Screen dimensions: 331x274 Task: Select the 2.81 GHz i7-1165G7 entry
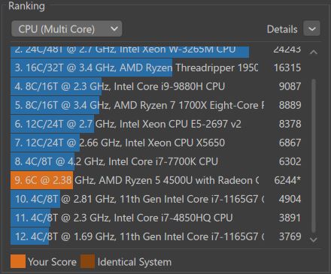coord(156,199)
